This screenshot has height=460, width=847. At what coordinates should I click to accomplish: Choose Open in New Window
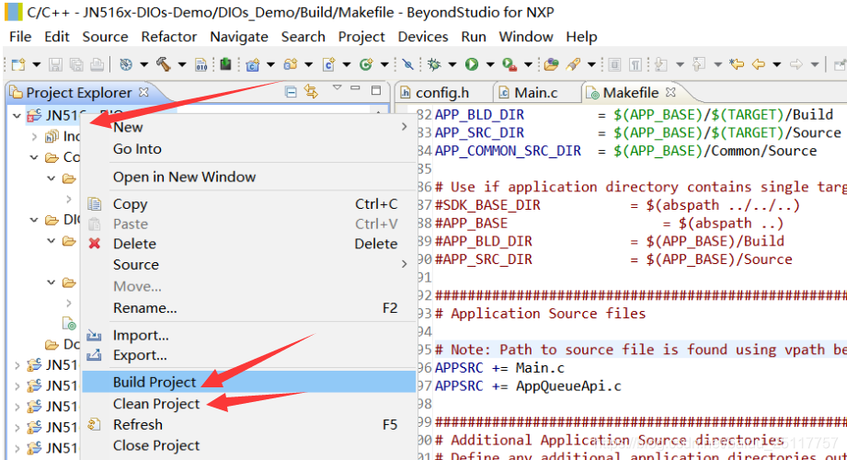tap(249, 177)
